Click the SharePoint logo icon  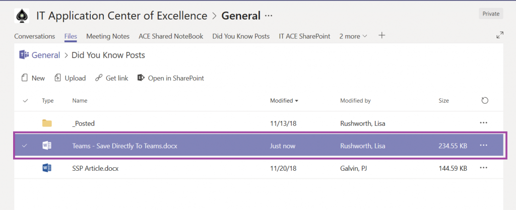pos(141,78)
